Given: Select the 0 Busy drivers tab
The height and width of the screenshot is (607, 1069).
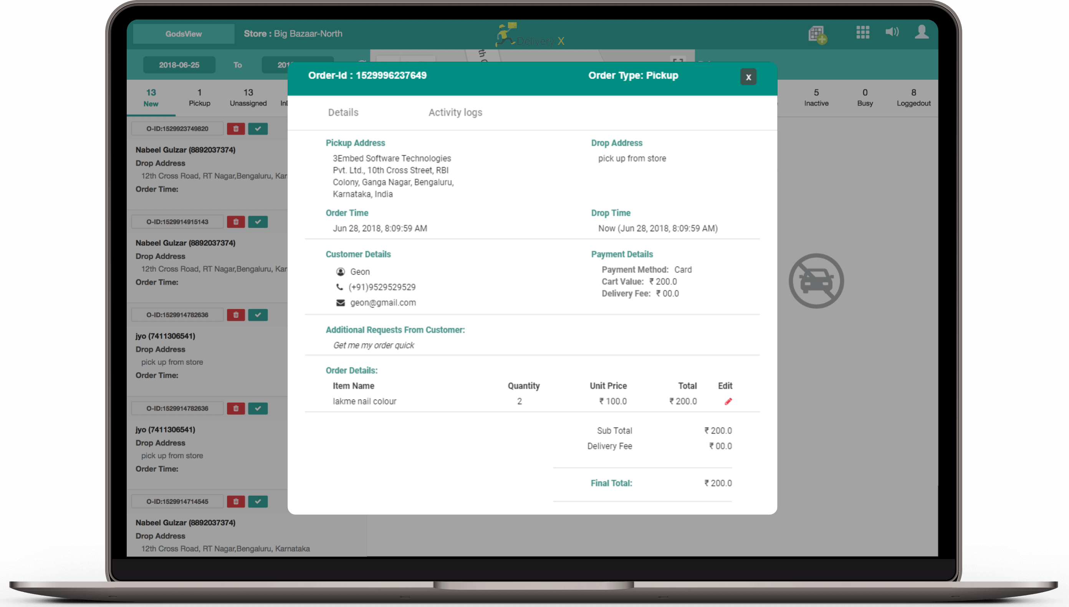Looking at the screenshot, I should pyautogui.click(x=865, y=97).
